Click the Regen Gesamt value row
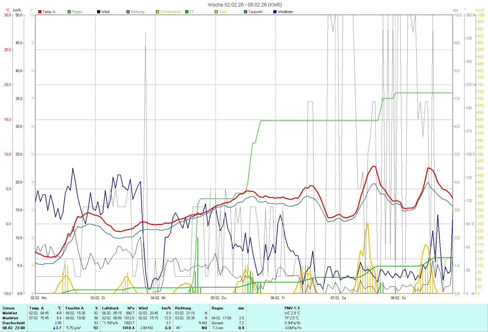Viewport: 488px width, 332px height. (228, 323)
